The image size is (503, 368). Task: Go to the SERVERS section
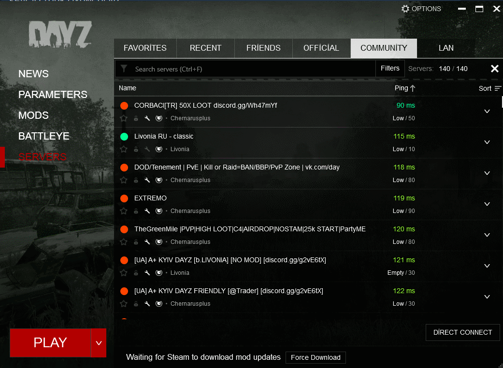pos(43,157)
